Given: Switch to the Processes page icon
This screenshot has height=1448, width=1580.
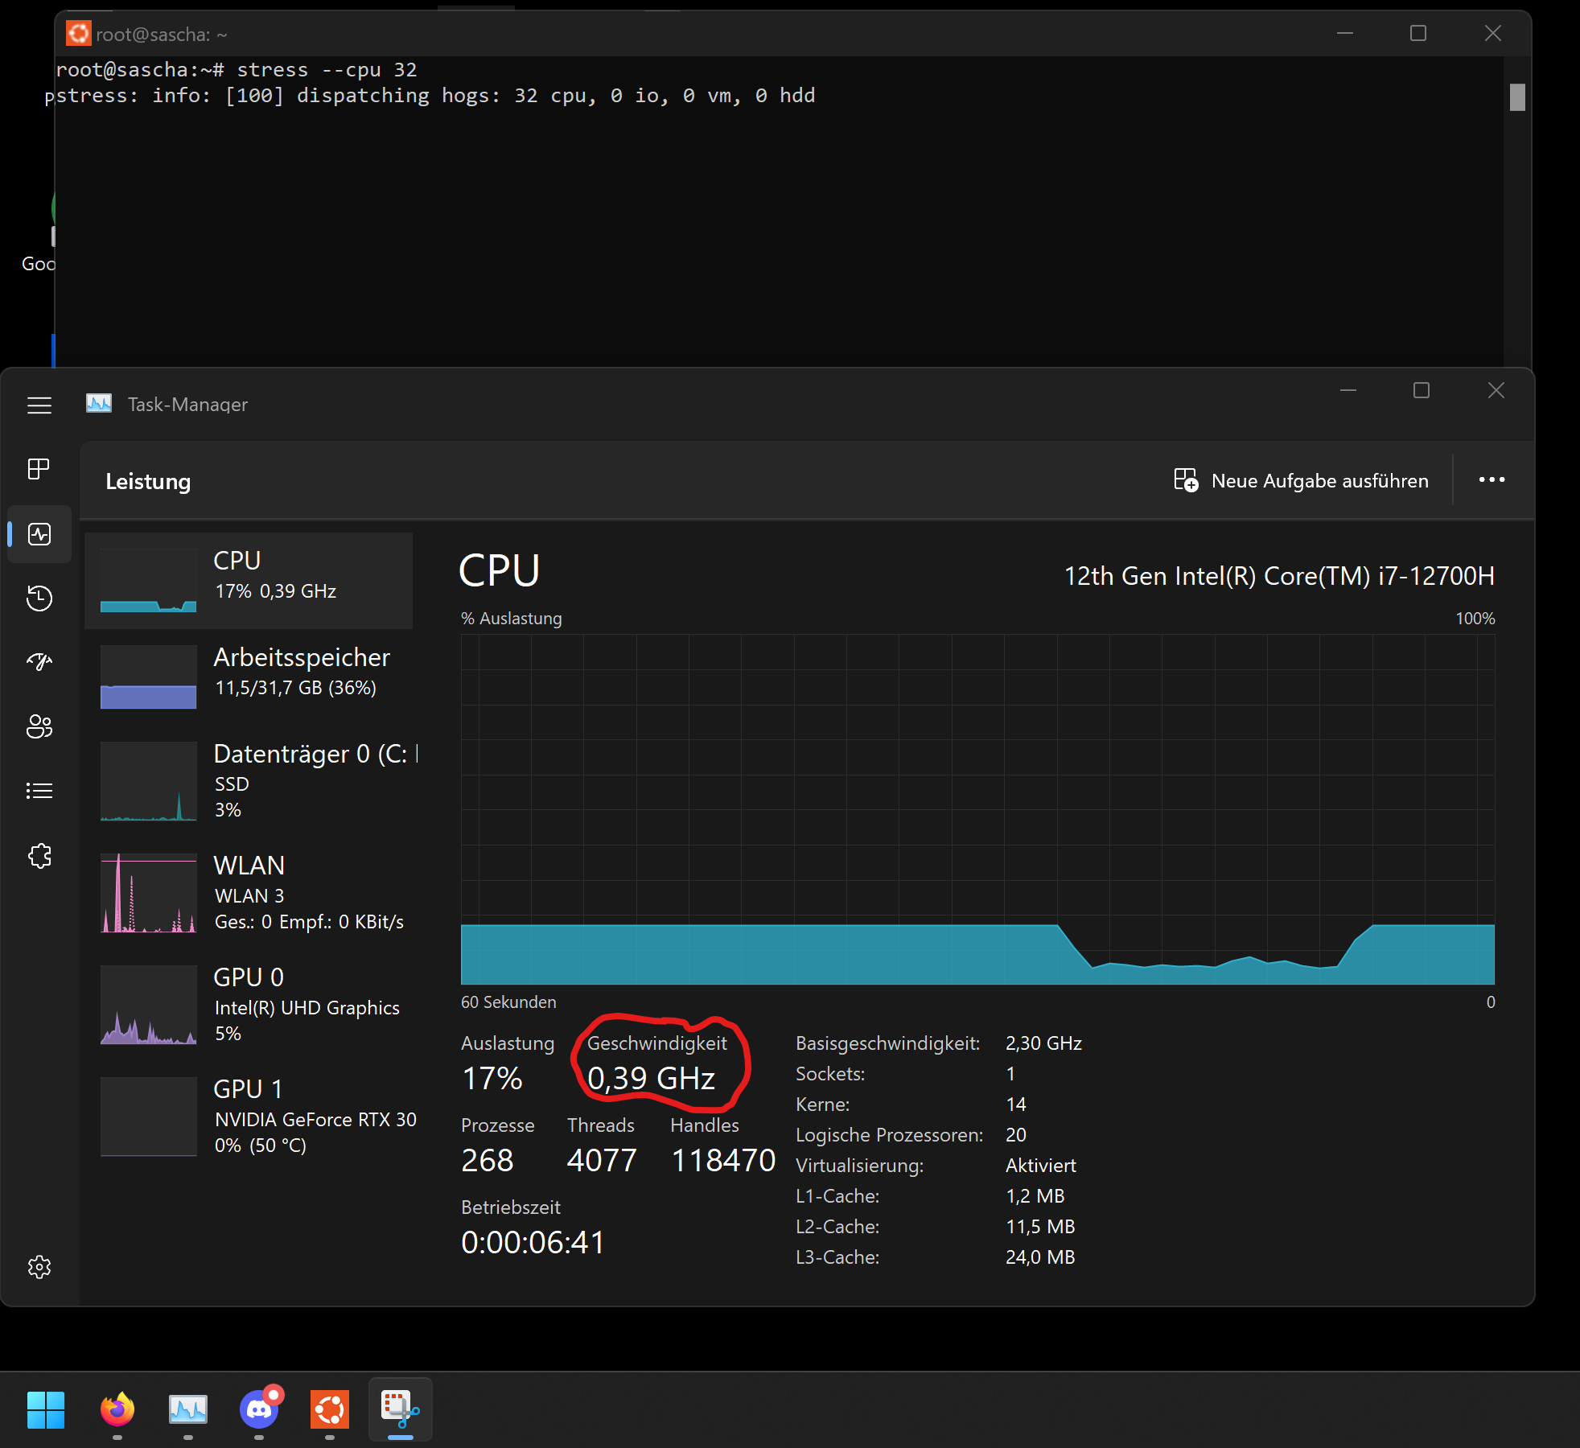Looking at the screenshot, I should pos(39,469).
